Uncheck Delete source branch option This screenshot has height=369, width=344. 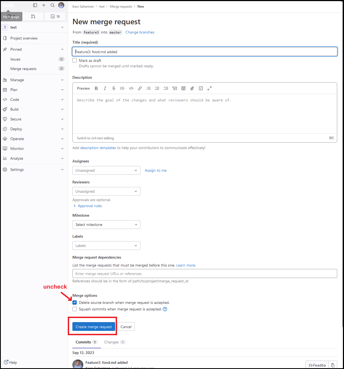[x=75, y=303]
